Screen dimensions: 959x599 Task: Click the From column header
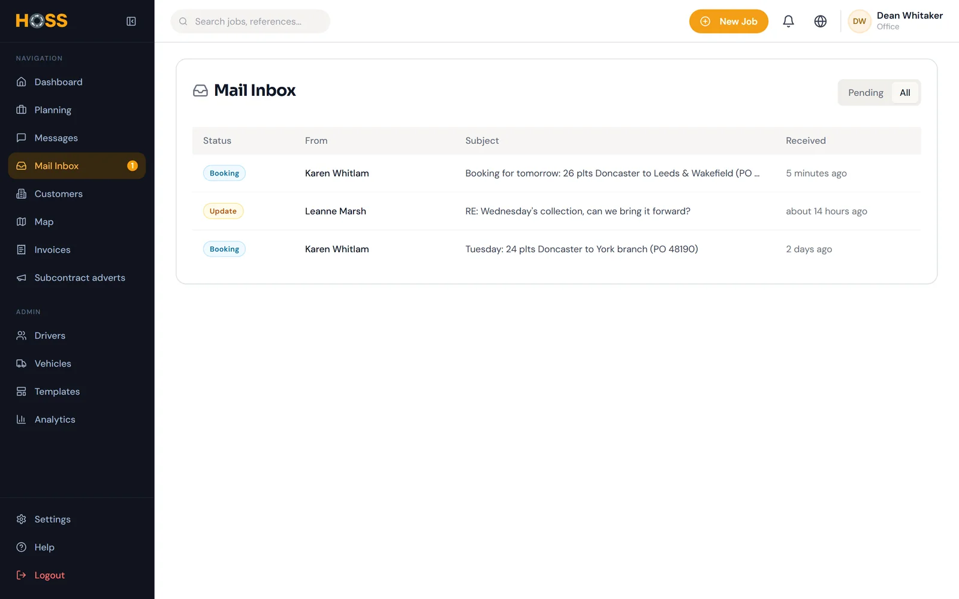pos(316,141)
